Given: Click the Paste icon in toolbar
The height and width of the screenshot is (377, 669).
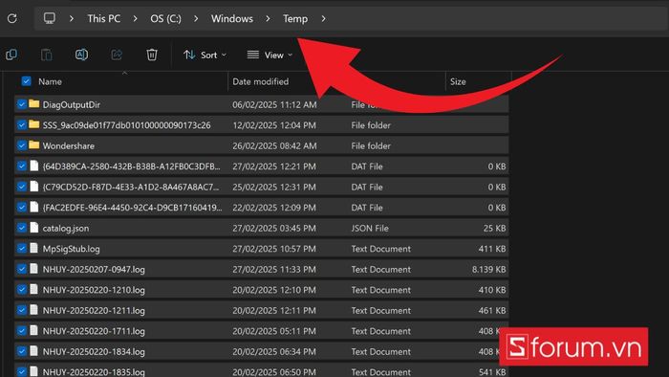Looking at the screenshot, I should coord(47,55).
